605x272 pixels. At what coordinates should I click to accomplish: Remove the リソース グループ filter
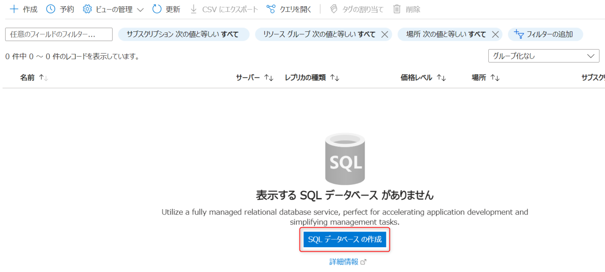coord(385,35)
